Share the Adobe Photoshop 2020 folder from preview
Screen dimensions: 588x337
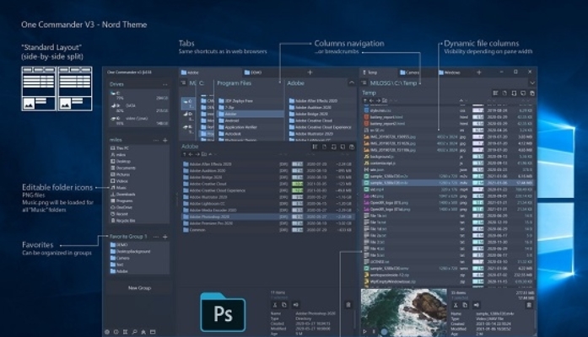pos(295,305)
